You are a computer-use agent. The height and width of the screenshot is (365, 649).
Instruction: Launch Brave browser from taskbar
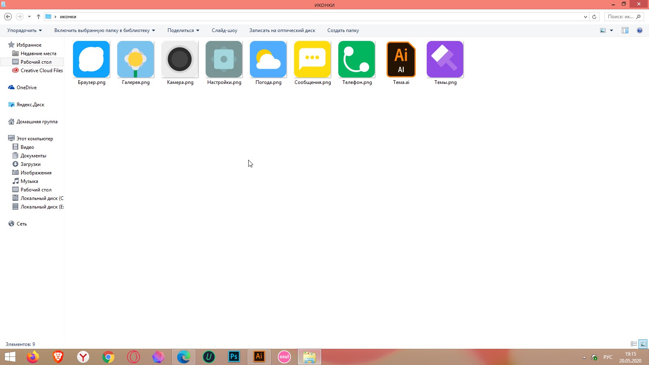58,357
